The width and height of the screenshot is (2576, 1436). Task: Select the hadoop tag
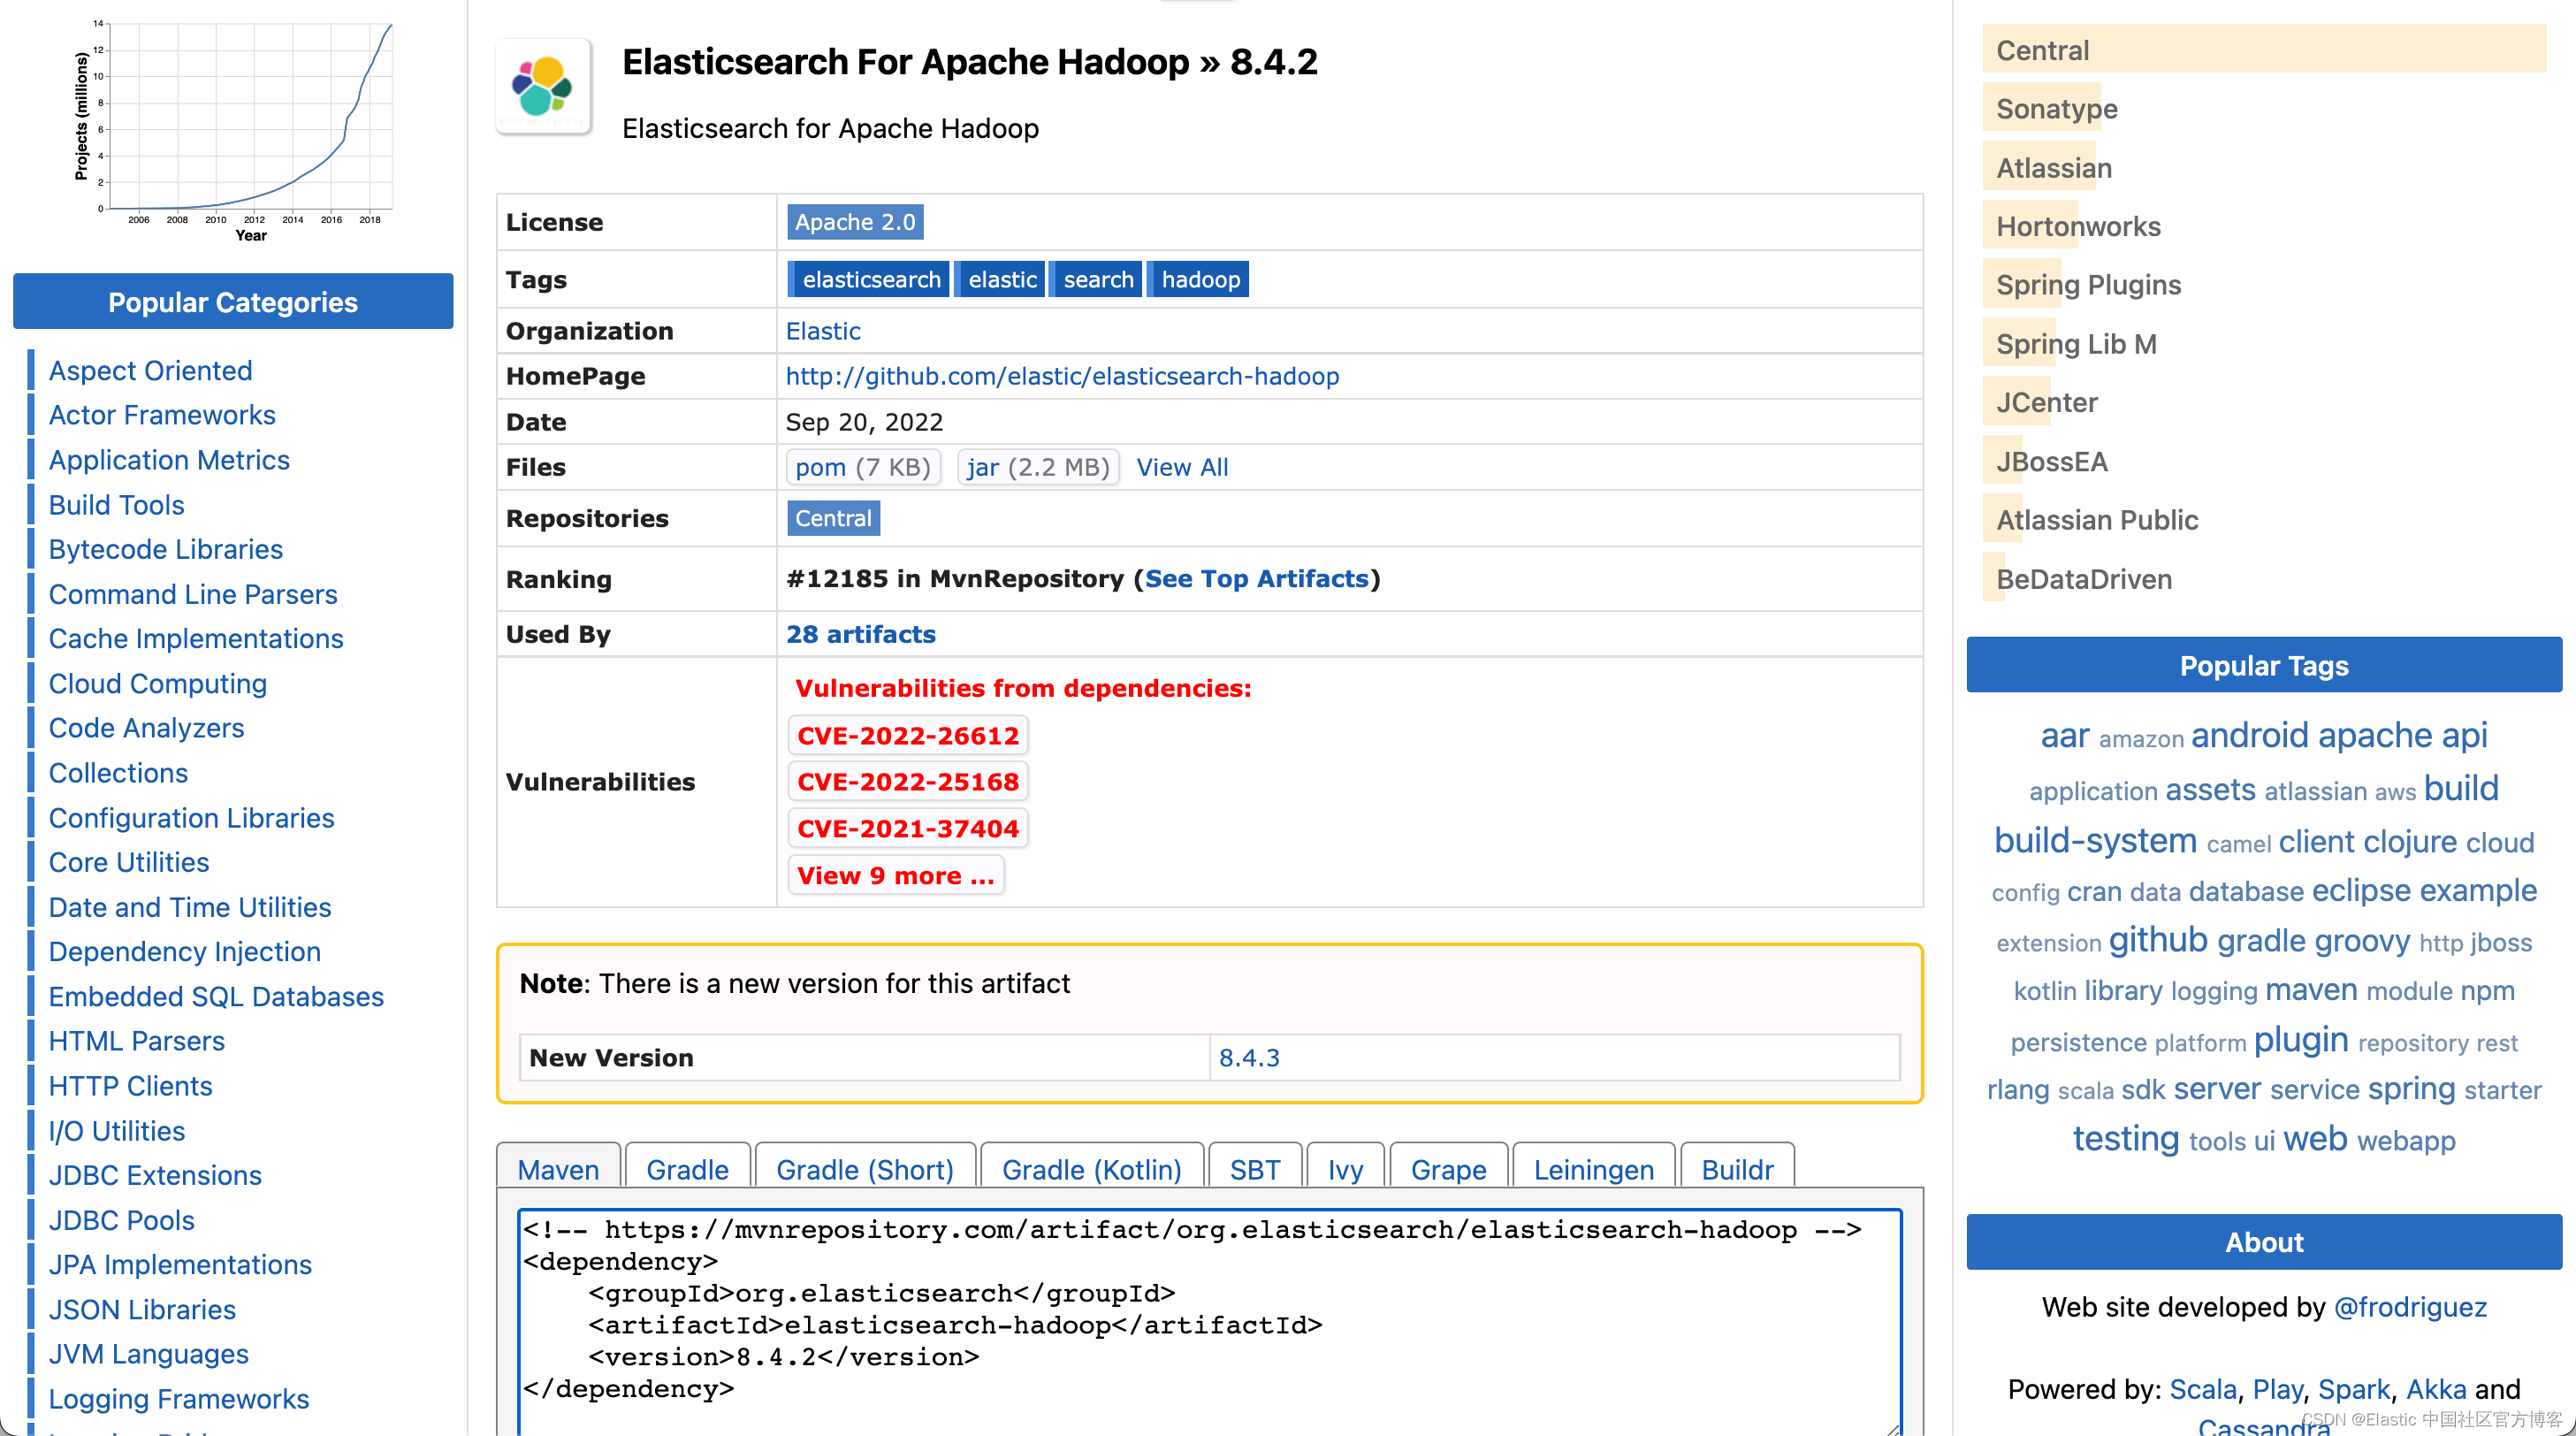(1198, 280)
